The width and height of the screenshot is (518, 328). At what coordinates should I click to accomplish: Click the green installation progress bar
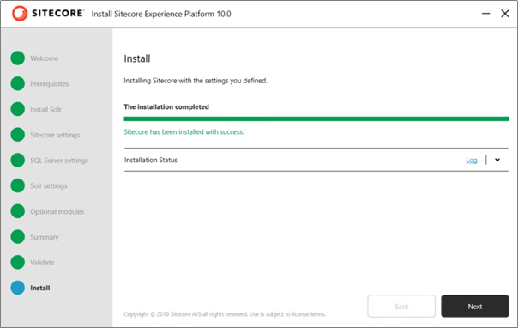(x=316, y=118)
